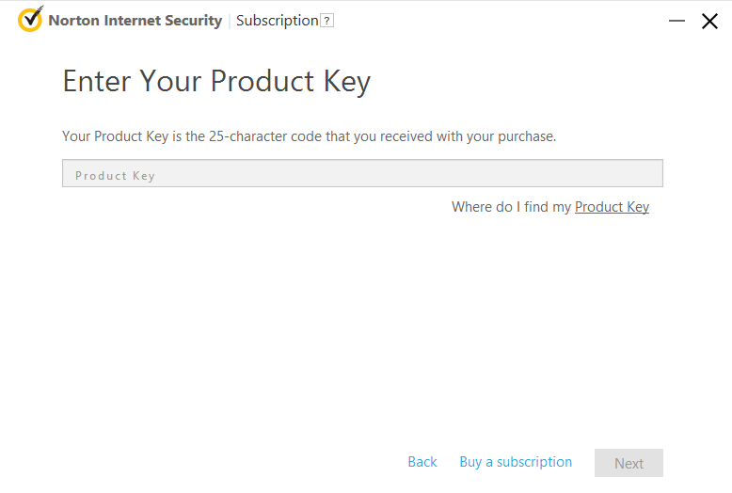Close the Norton Internet Security window
Screen dimensions: 732x493
pyautogui.click(x=709, y=21)
